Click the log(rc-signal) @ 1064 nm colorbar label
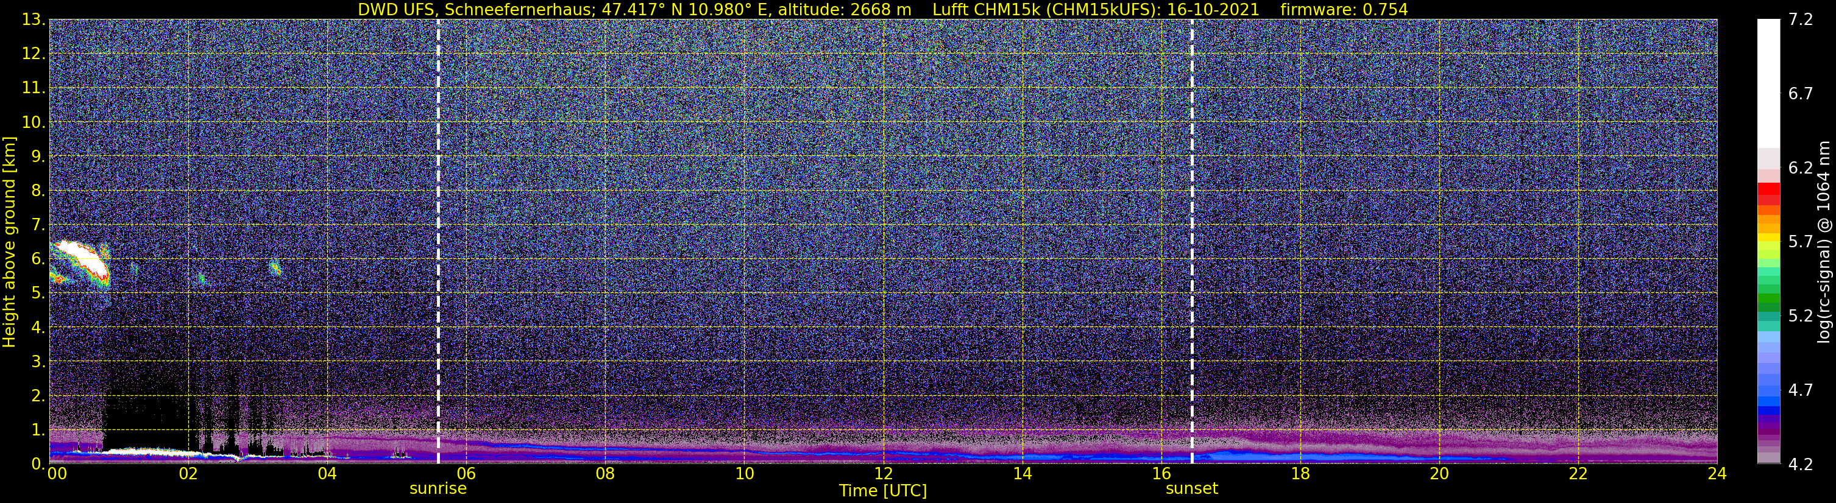1836x503 pixels. coord(1824,242)
